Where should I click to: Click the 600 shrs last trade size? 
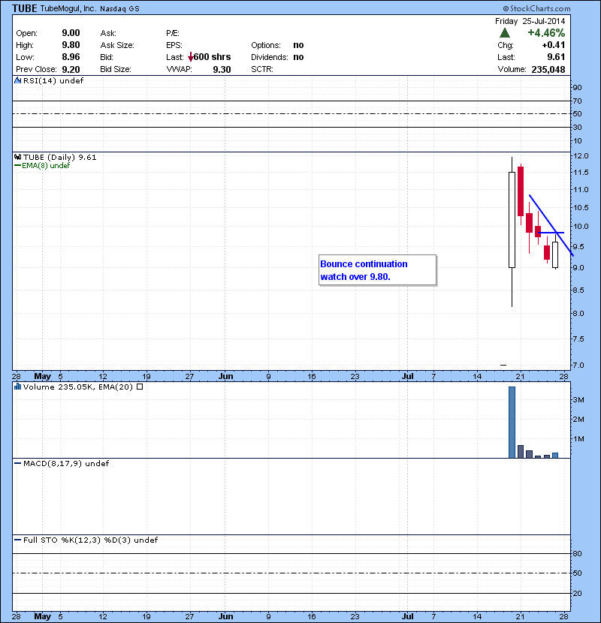point(212,57)
